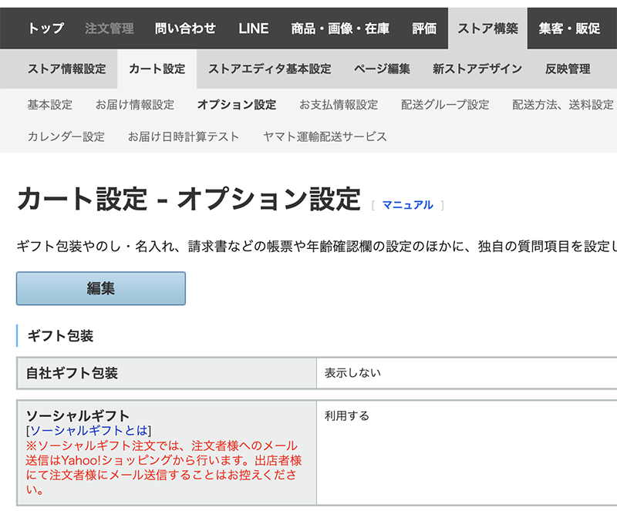Open ヤマト運輸配送サービス sub-link
Image resolution: width=617 pixels, height=511 pixels.
tap(325, 136)
